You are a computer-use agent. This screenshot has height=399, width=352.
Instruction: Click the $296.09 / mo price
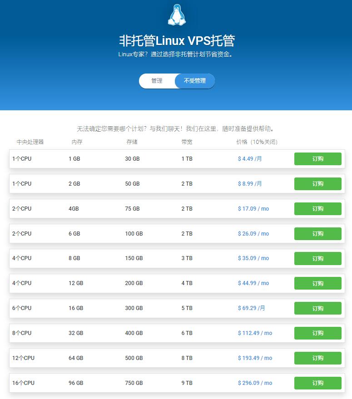pyautogui.click(x=255, y=383)
